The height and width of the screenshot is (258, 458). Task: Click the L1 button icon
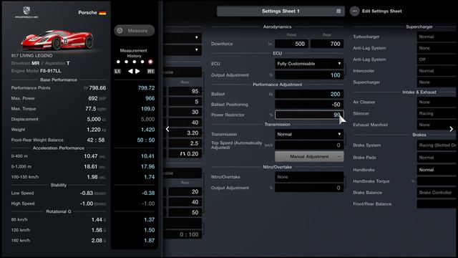(x=117, y=71)
